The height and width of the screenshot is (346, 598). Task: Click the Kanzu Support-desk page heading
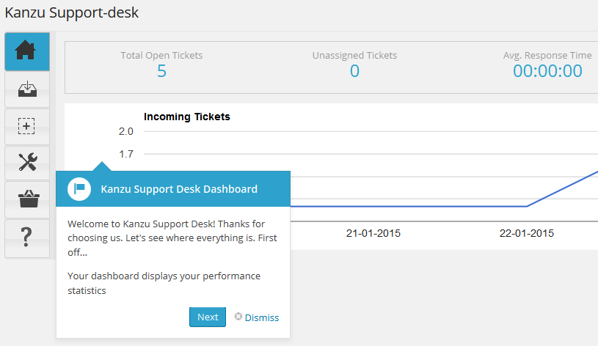pos(72,12)
